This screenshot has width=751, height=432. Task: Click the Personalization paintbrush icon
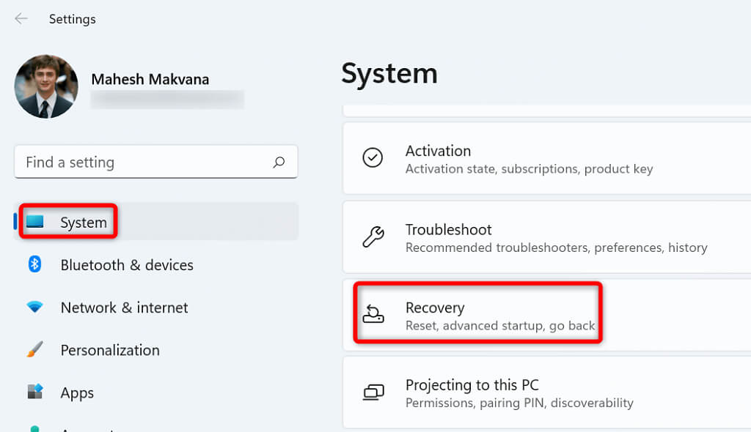pos(34,350)
